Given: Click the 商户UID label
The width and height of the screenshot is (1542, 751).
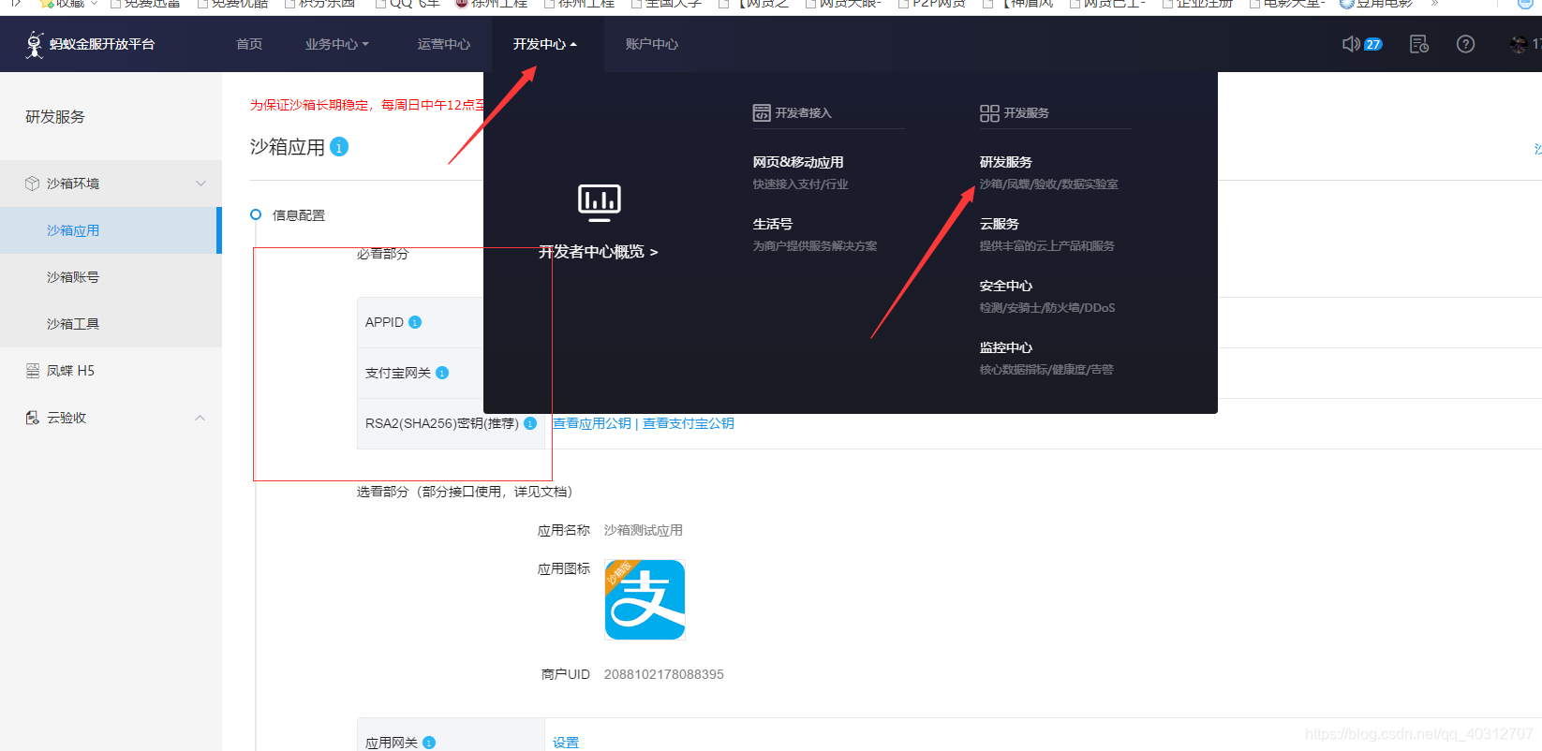Looking at the screenshot, I should point(566,674).
